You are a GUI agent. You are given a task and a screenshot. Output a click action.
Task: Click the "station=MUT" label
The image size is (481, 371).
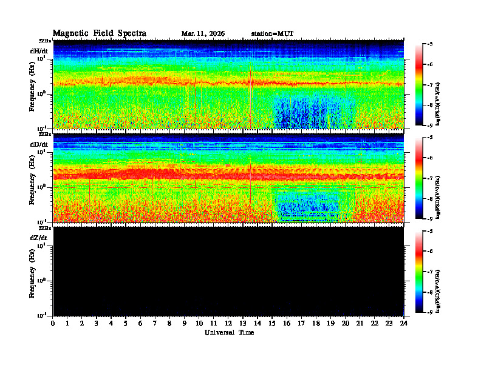click(273, 34)
